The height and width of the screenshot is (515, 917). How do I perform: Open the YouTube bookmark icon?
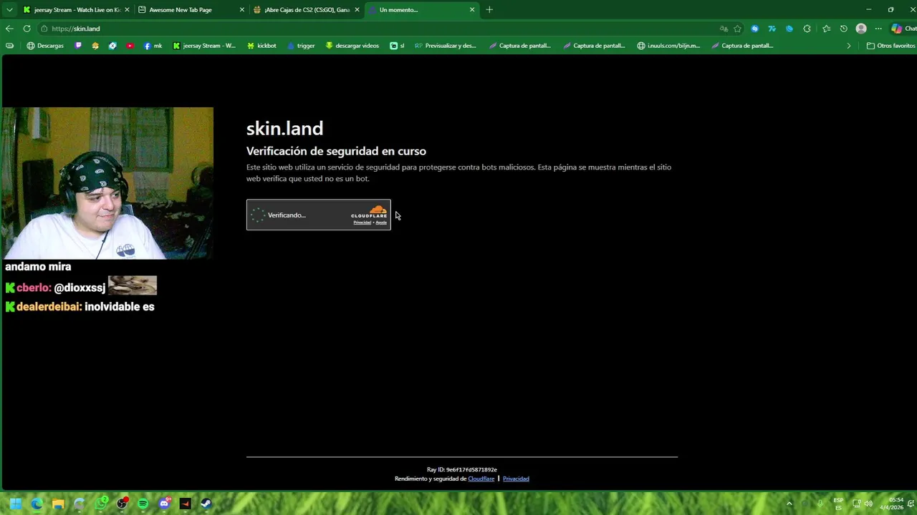tap(130, 46)
